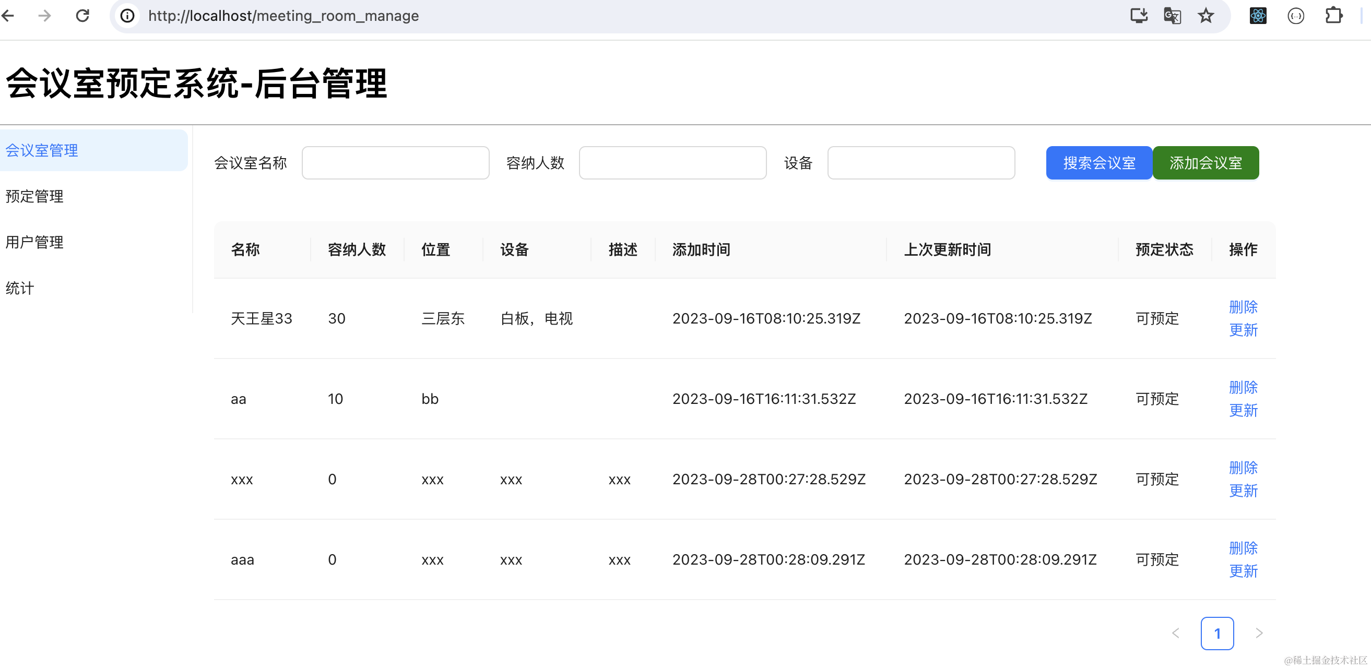
Task: Open the Extensions puzzle piece menu
Action: (x=1333, y=16)
